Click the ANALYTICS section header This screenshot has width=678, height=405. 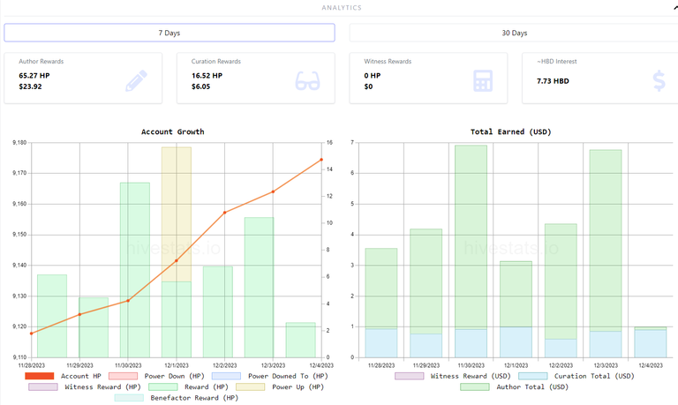coord(342,8)
